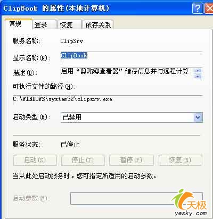213x219 pixels.
Task: Click the ClipSrv service name text
Action: point(71,41)
